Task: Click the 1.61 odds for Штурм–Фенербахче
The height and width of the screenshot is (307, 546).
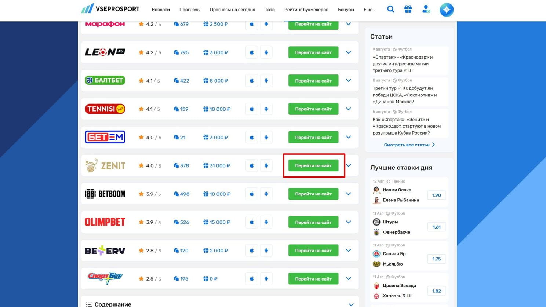Action: point(437,227)
